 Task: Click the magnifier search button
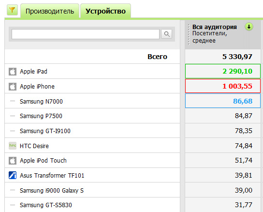pyautogui.click(x=167, y=34)
